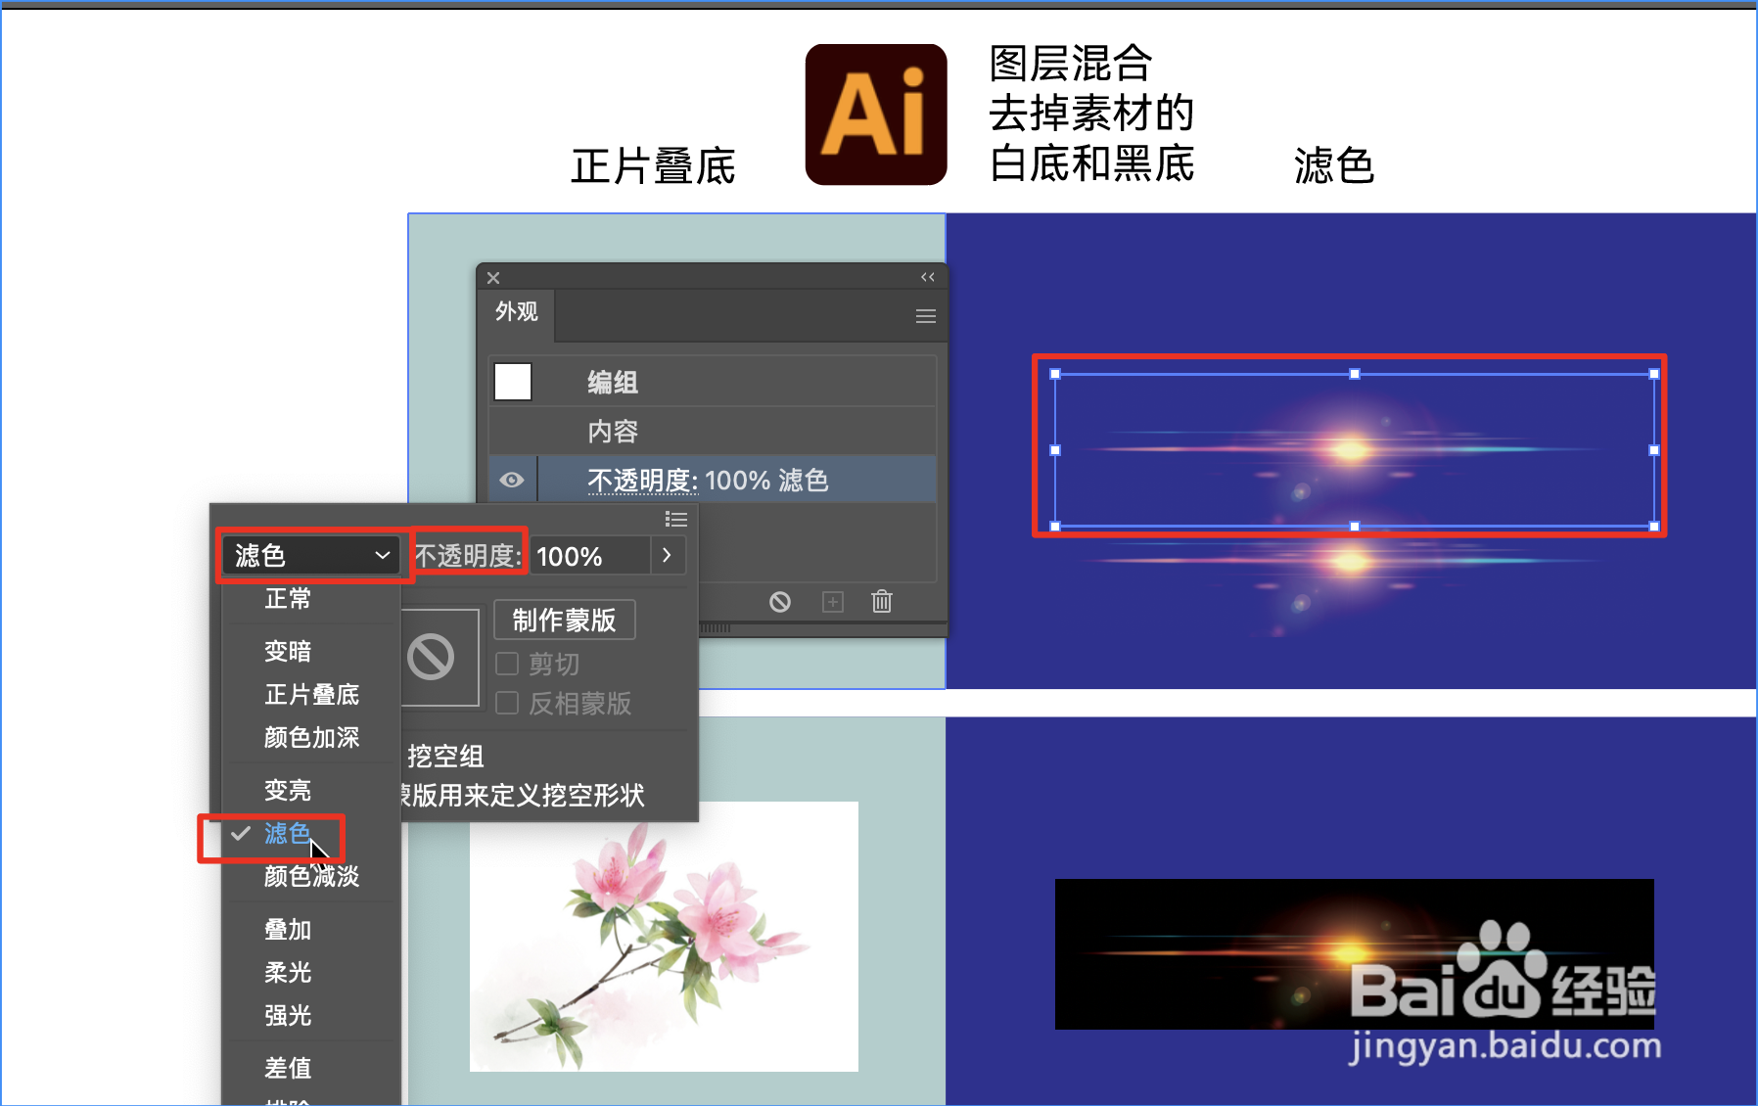Hide the 不透明度: 100% 滤色 row visibility
The height and width of the screenshot is (1106, 1758).
tap(513, 480)
